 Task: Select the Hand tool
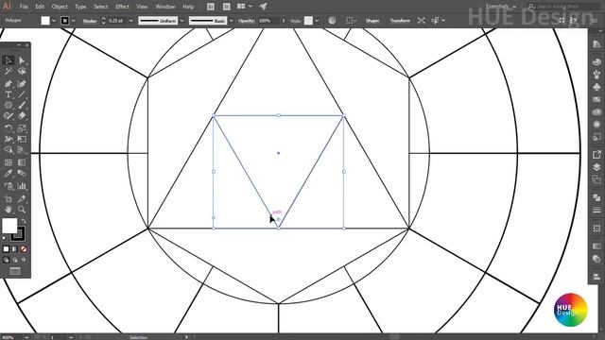[9, 210]
